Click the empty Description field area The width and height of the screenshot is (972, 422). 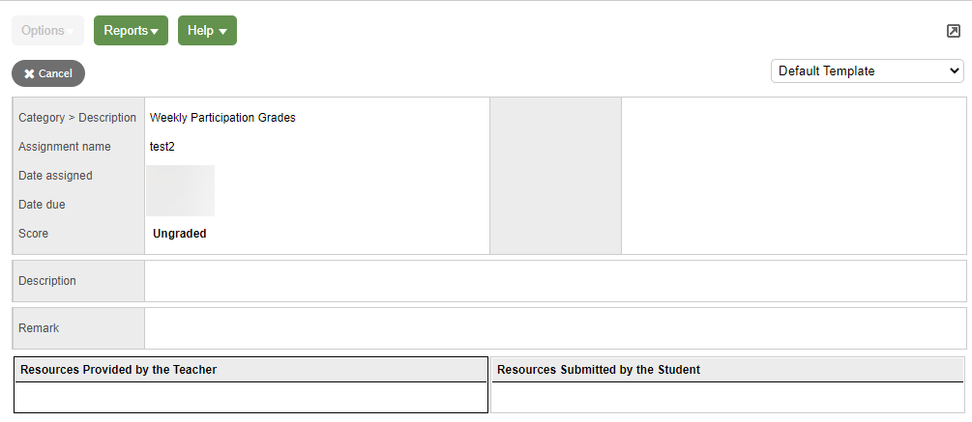(554, 281)
